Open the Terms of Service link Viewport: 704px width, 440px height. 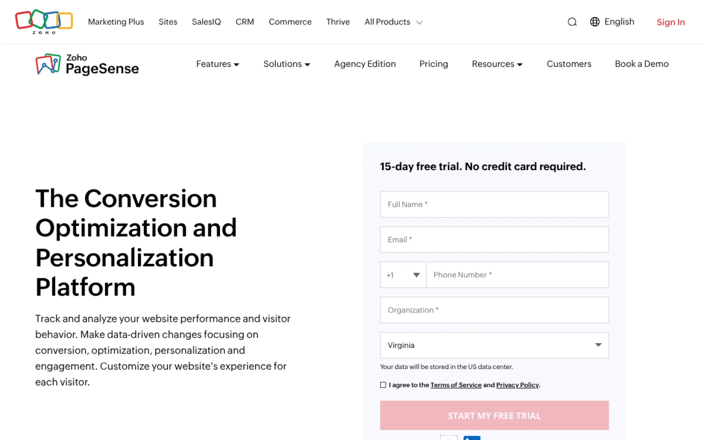coord(456,385)
